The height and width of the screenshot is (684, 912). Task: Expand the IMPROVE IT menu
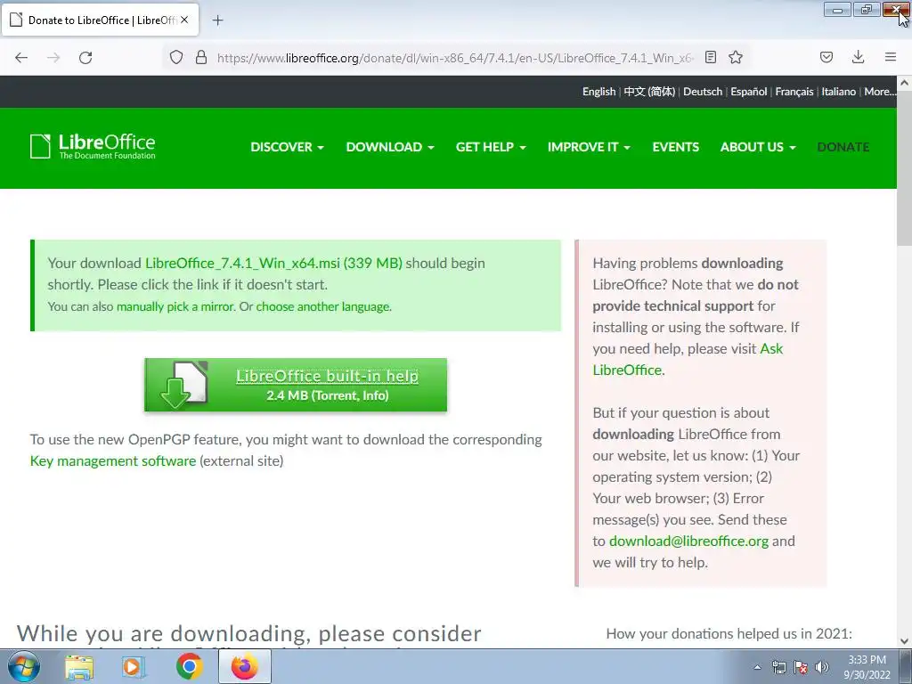pos(589,147)
